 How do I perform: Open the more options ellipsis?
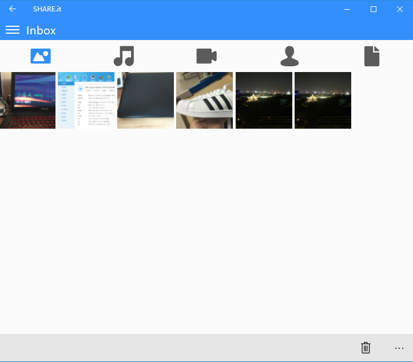point(399,348)
